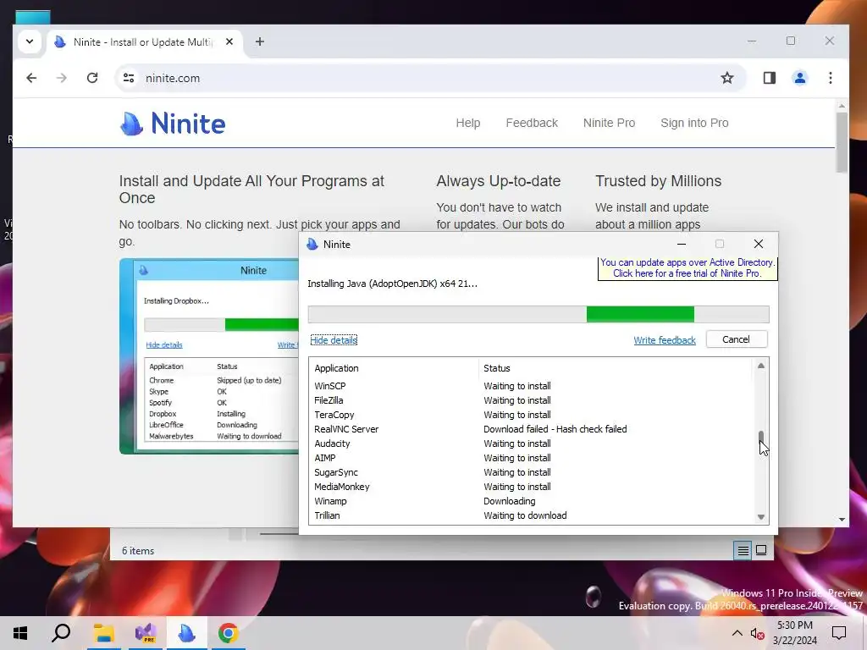
Task: Click the 'Downloading' status for Winamp
Action: tap(509, 501)
